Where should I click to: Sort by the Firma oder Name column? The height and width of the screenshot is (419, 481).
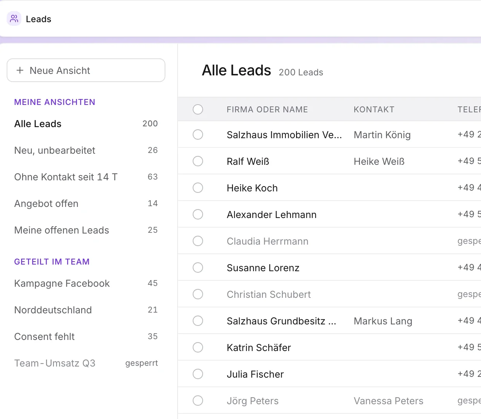[x=267, y=109]
